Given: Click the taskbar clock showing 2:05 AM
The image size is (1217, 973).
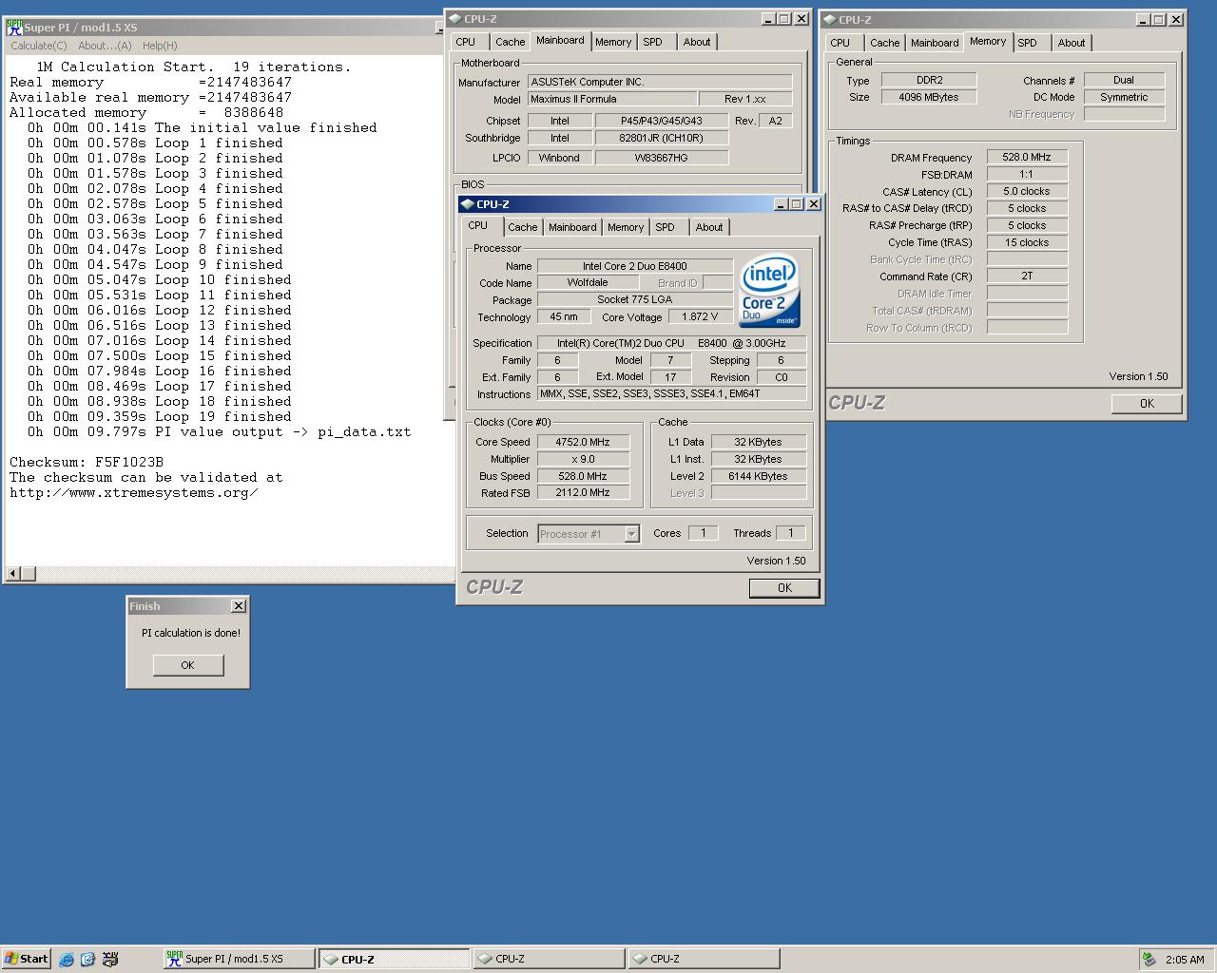Looking at the screenshot, I should pos(1185,960).
